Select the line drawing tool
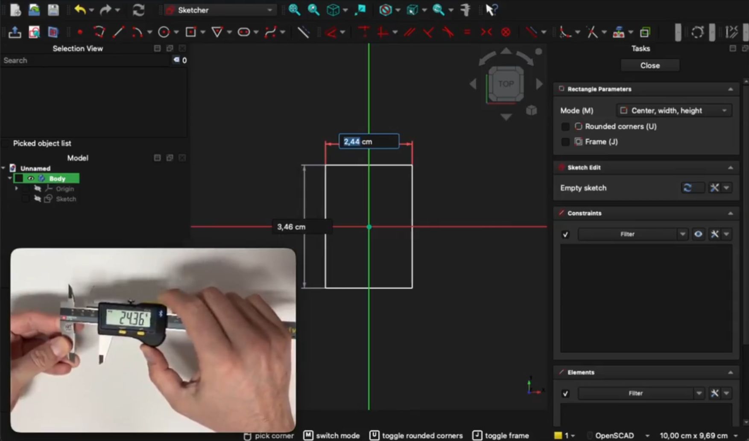 [x=118, y=32]
